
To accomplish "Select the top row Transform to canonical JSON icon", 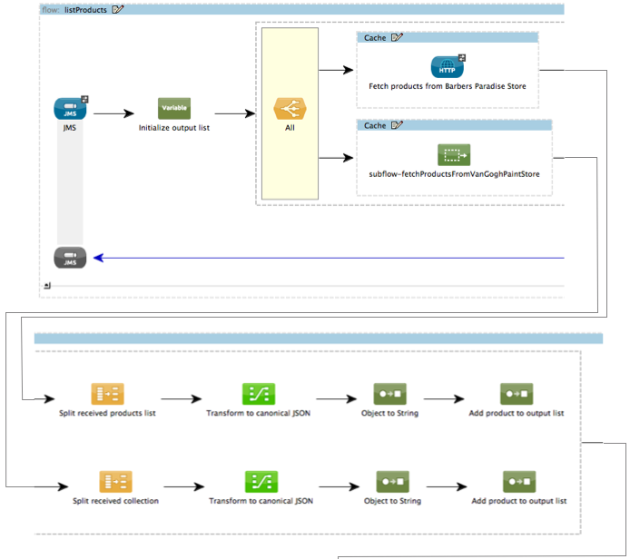I will 259,394.
